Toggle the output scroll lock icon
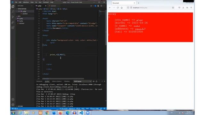Viewport: 205px width, 115px height. pyautogui.click(x=96, y=81)
